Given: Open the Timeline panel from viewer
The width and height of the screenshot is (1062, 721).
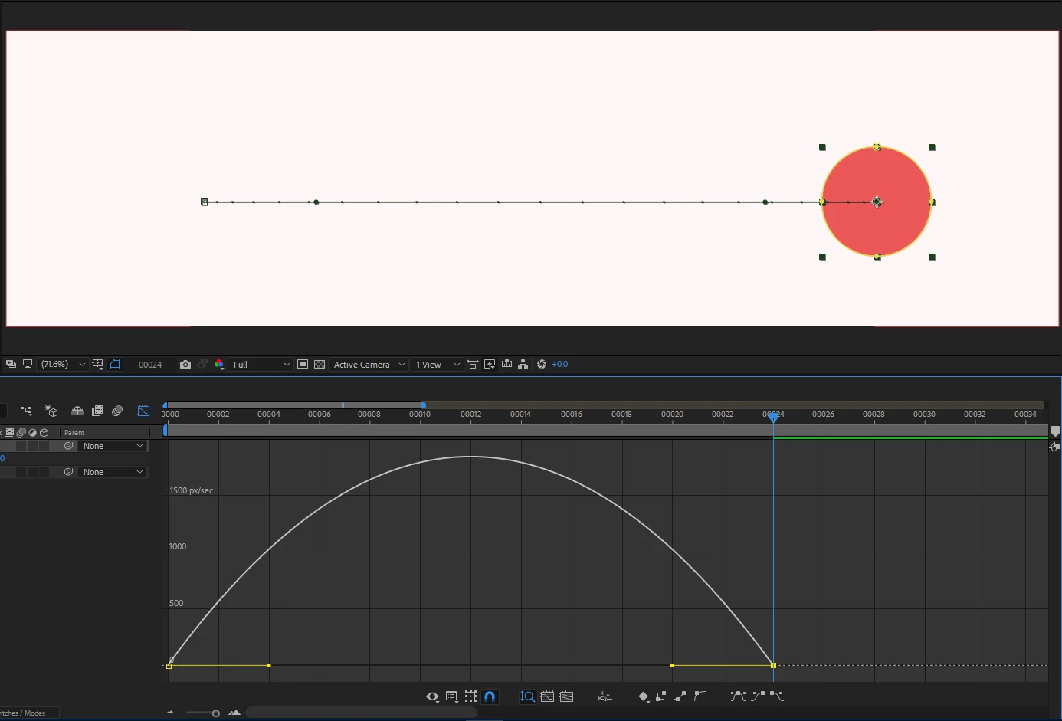Looking at the screenshot, I should click(x=506, y=364).
